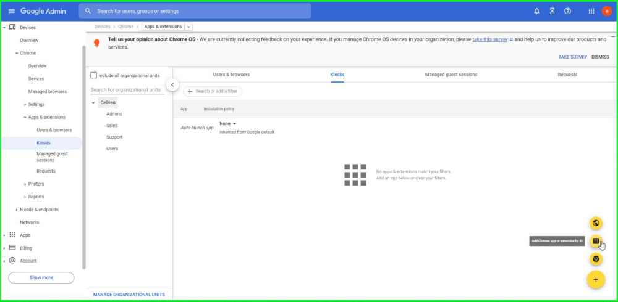The width and height of the screenshot is (618, 302).
Task: Add Chrome app or extension by ID
Action: click(596, 241)
